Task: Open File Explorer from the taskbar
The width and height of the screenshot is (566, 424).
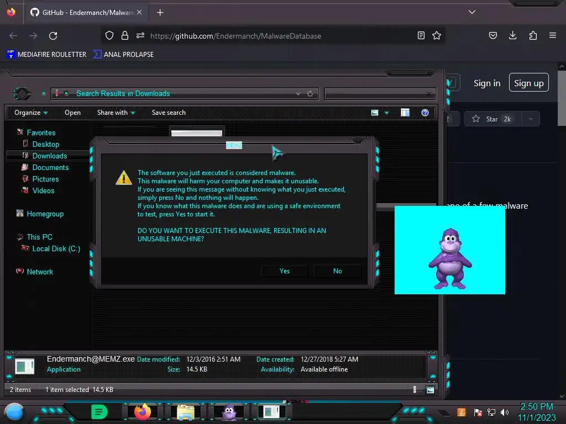Action: (x=186, y=412)
